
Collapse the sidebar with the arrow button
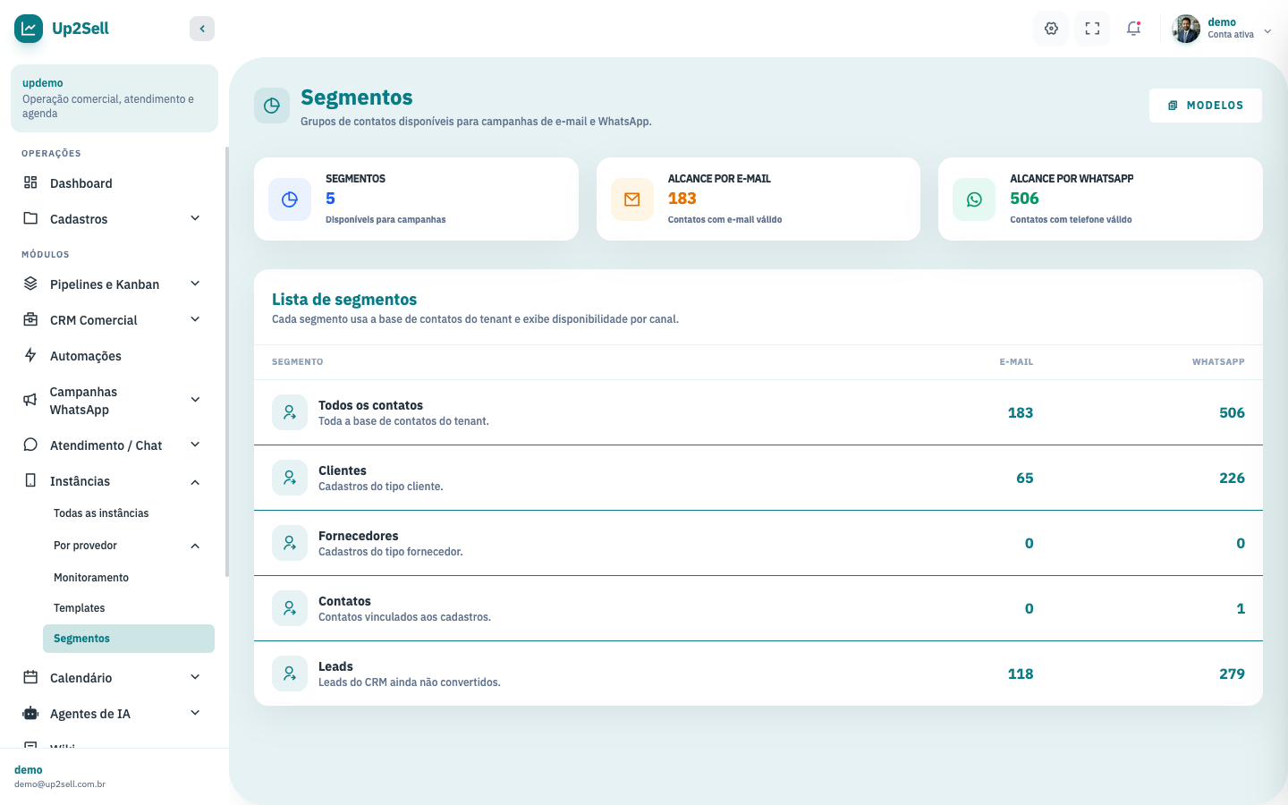(202, 29)
